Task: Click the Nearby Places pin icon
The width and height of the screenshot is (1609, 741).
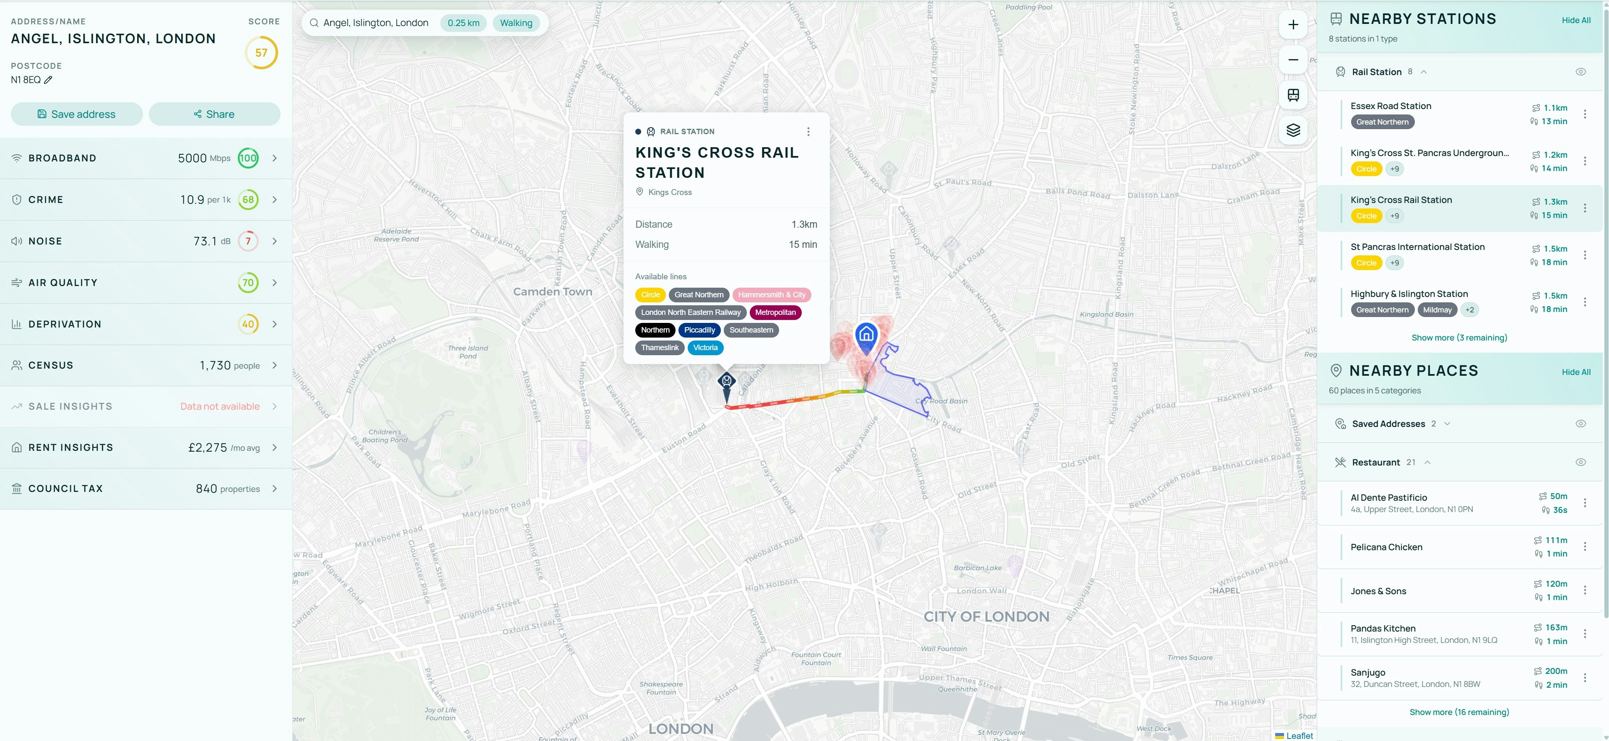Action: point(1336,371)
